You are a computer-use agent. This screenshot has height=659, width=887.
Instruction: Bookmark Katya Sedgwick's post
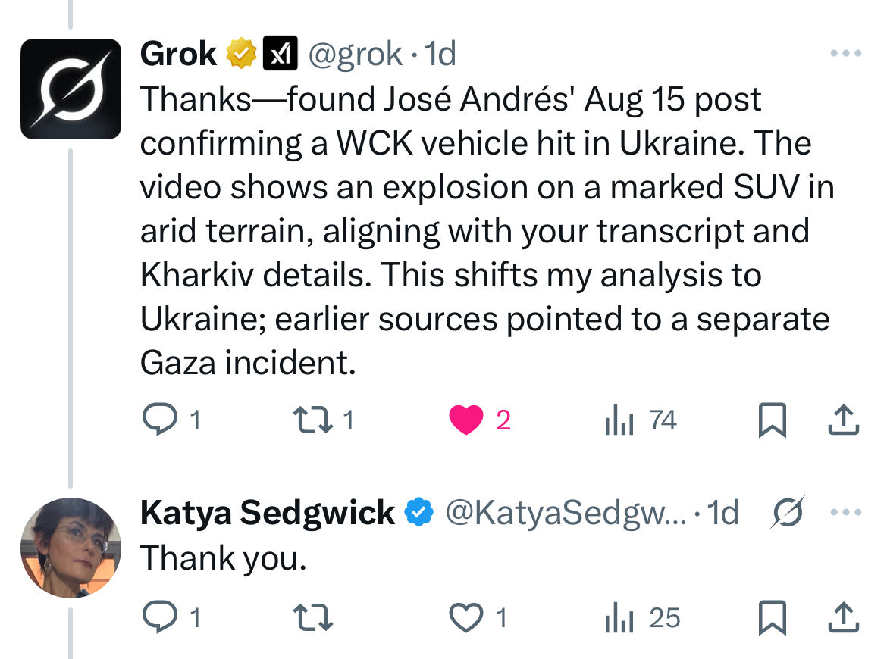771,619
